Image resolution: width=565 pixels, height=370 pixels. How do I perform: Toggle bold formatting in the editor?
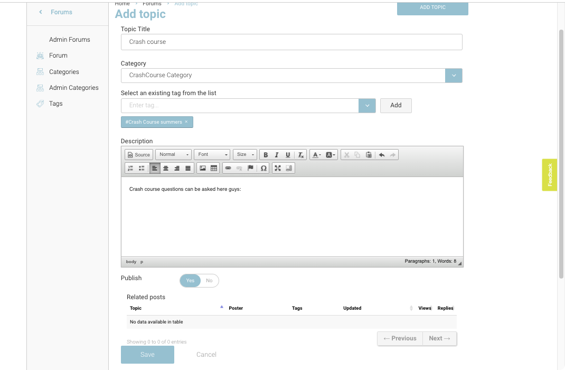point(266,155)
